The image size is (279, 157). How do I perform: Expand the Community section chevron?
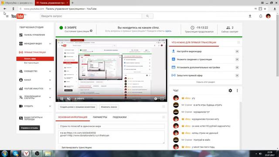[x=50, y=71]
